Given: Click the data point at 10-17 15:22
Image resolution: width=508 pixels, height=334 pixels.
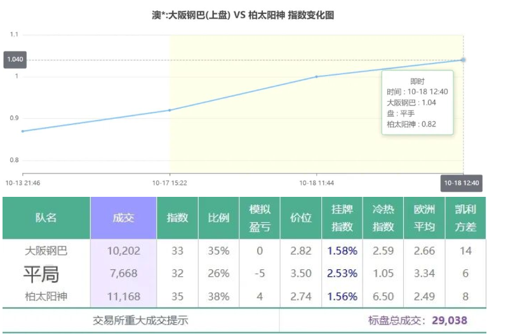Looking at the screenshot, I should 170,110.
